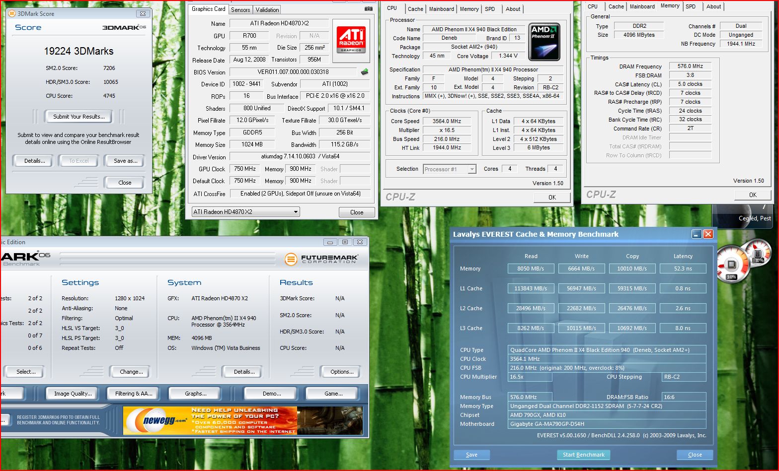Open the newegg.com advertisement banner
The height and width of the screenshot is (471, 779).
(243, 420)
